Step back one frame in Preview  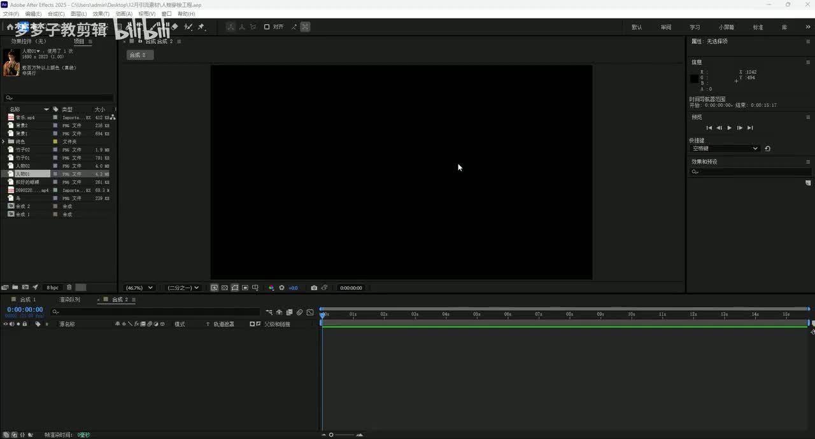pyautogui.click(x=719, y=128)
